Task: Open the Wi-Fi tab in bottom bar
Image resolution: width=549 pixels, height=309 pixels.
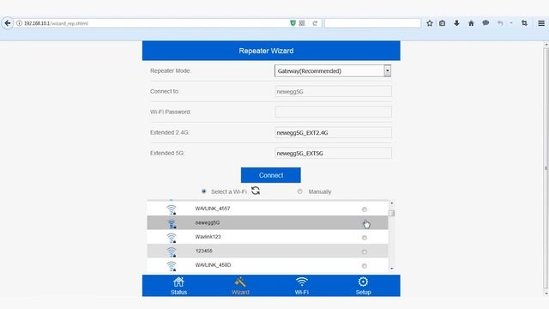Action: [x=301, y=286]
